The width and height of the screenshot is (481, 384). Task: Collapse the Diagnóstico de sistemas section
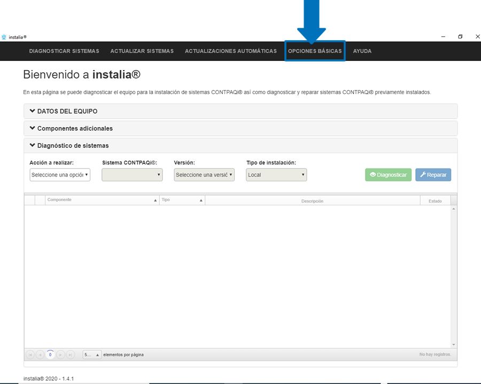point(69,145)
